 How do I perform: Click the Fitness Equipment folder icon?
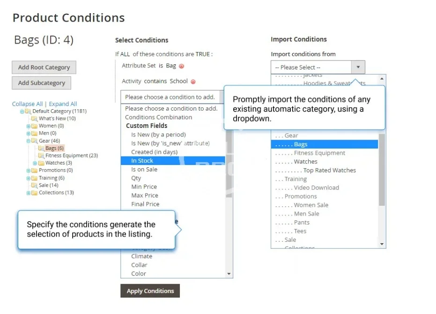pyautogui.click(x=41, y=156)
